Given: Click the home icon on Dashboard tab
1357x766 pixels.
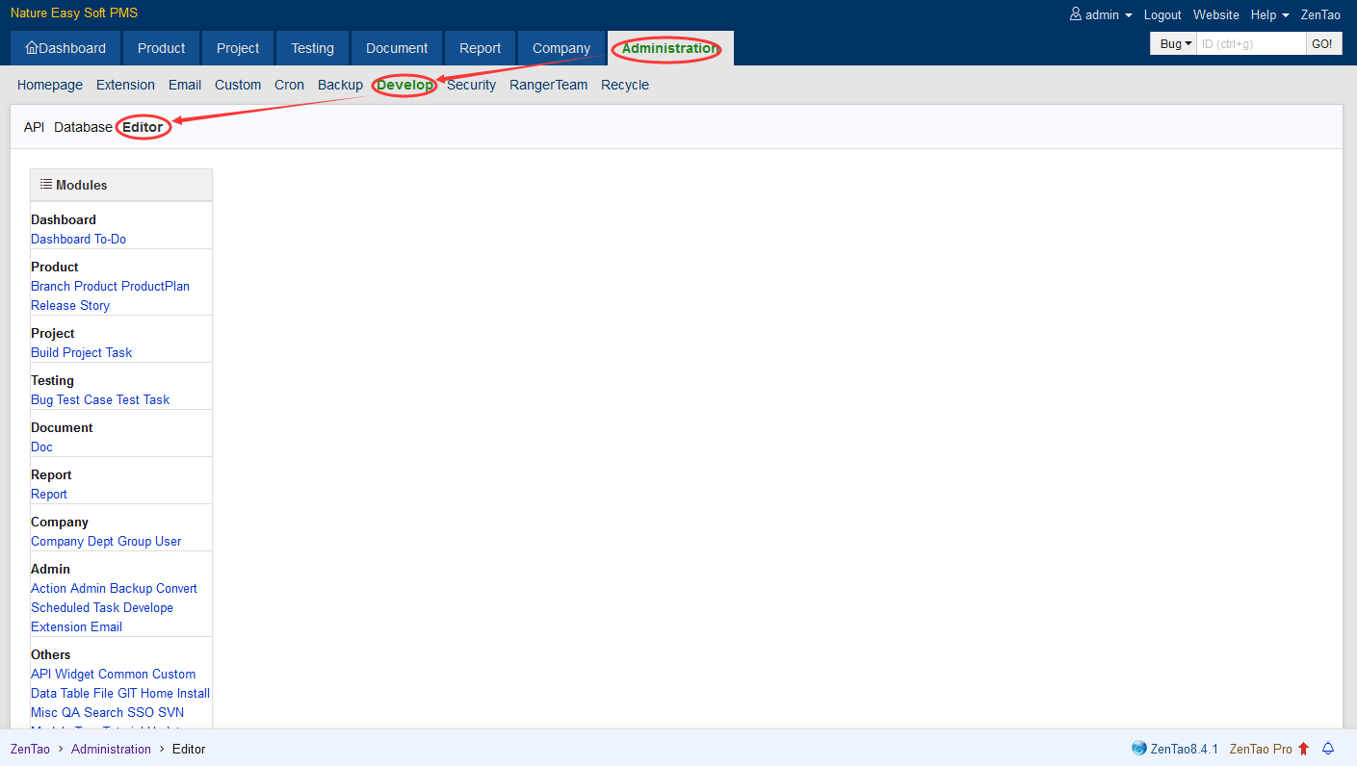Looking at the screenshot, I should [32, 48].
